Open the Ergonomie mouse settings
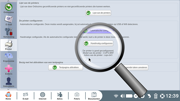This screenshot has height=101, width=180. point(9,57)
